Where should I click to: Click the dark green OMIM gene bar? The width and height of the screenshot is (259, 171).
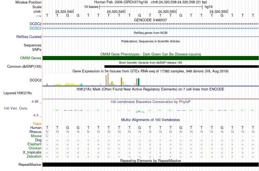[x=150, y=58]
